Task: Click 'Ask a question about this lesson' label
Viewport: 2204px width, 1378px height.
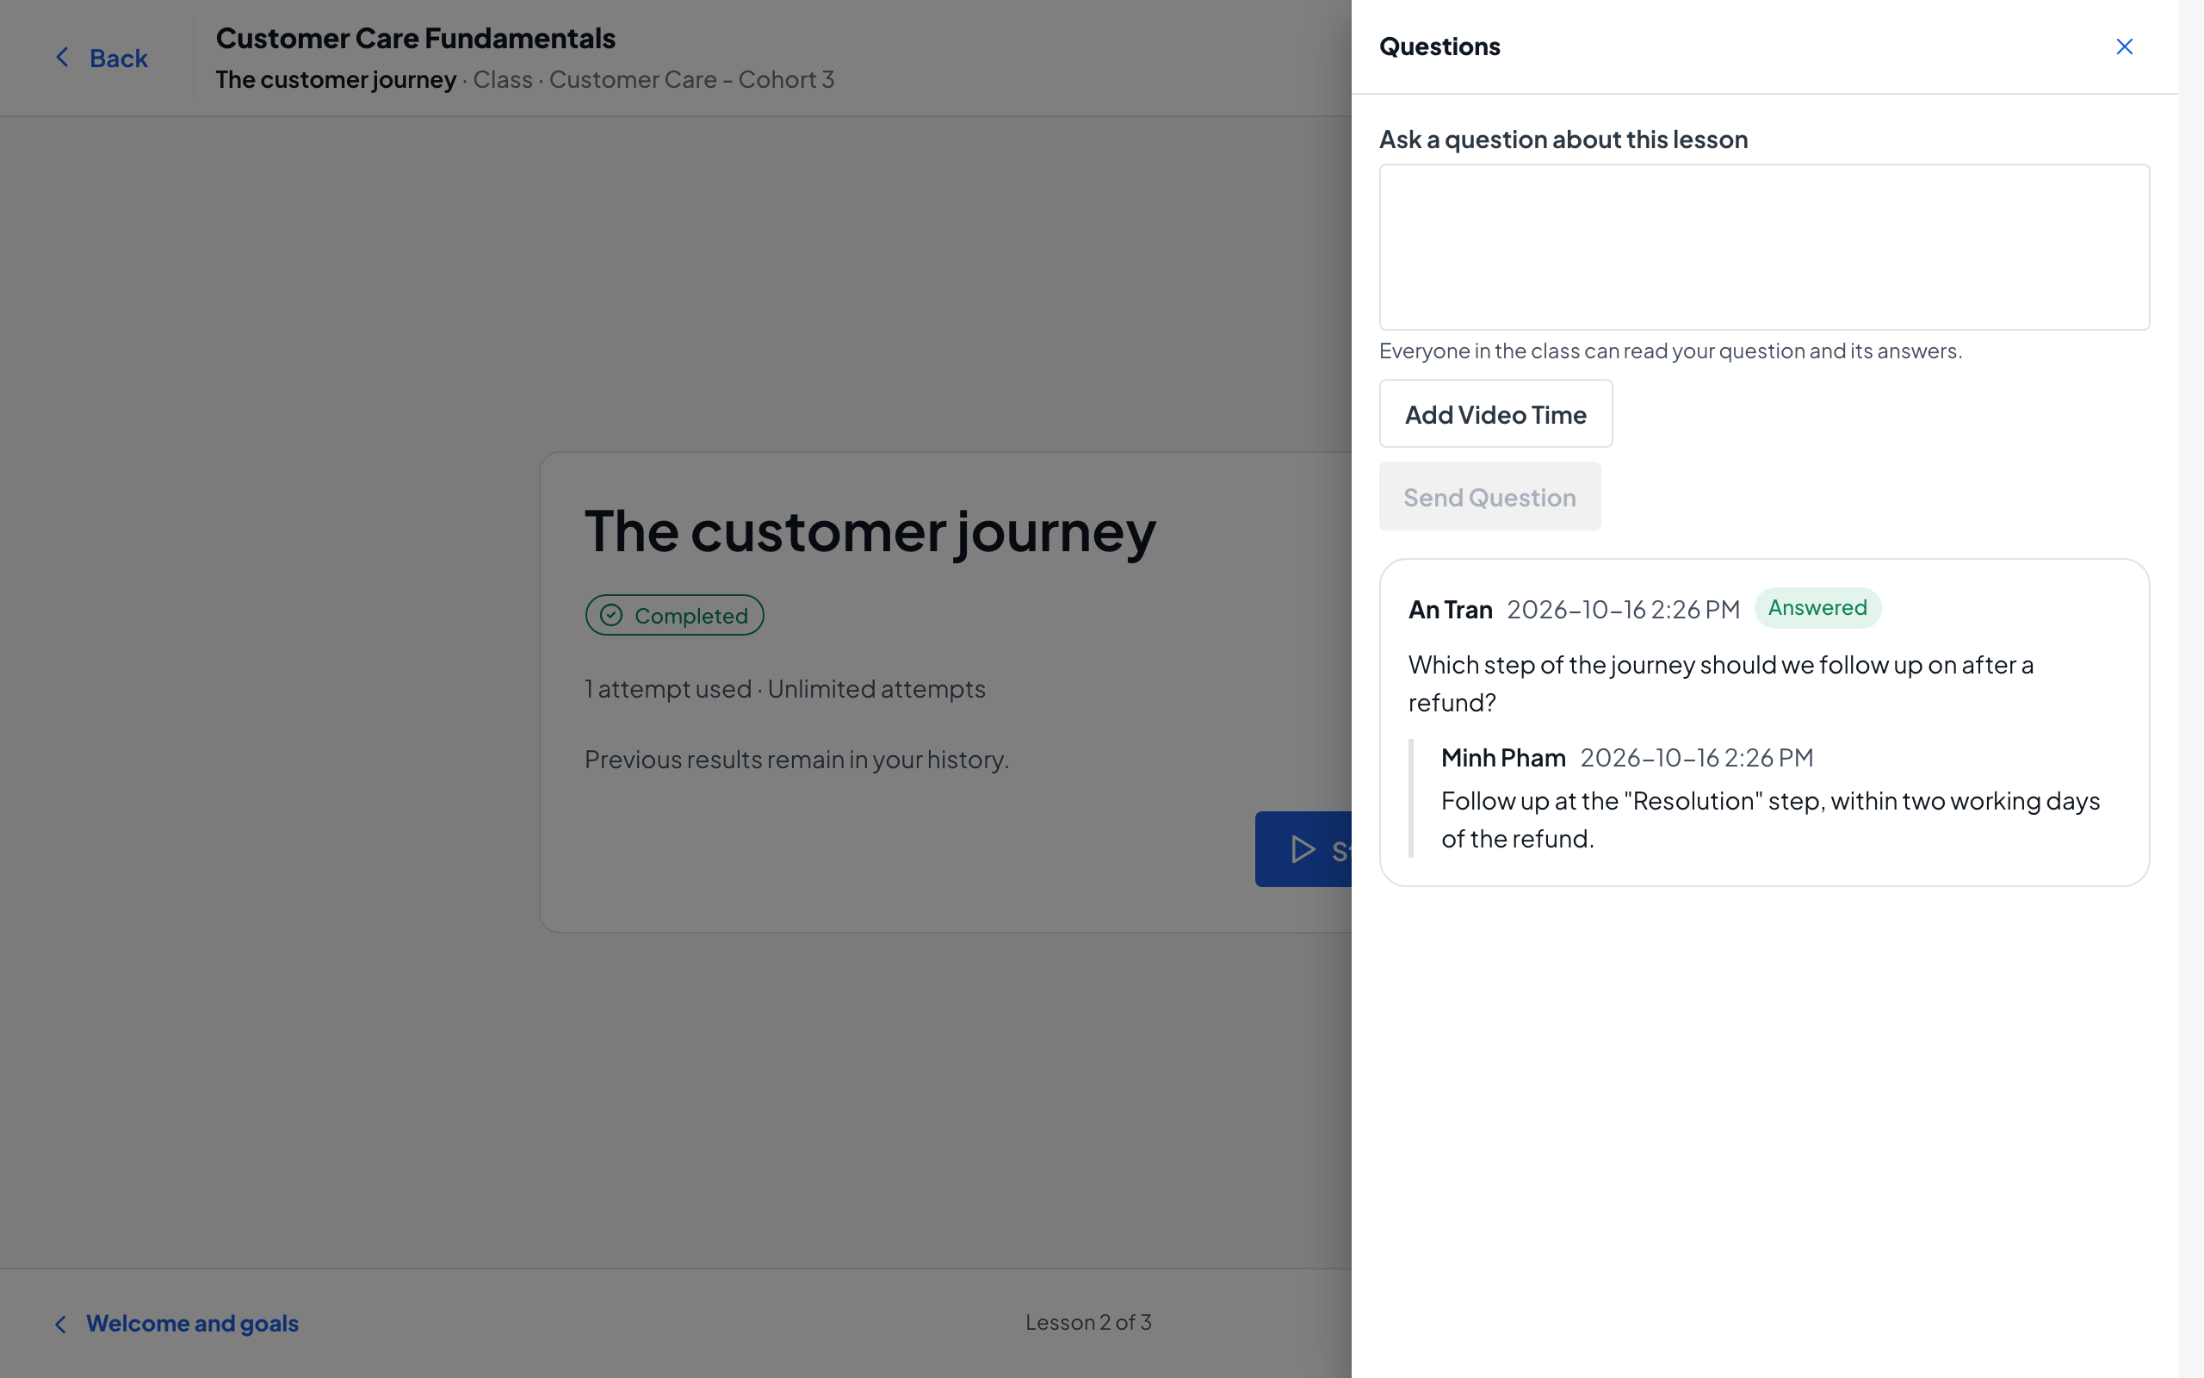Action: click(x=1563, y=140)
